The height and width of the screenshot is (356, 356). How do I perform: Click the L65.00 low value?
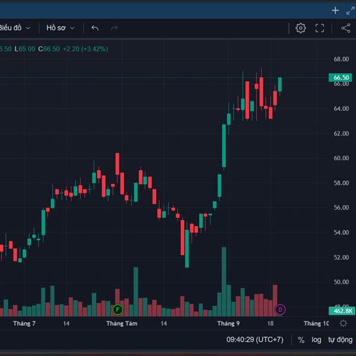[25, 49]
